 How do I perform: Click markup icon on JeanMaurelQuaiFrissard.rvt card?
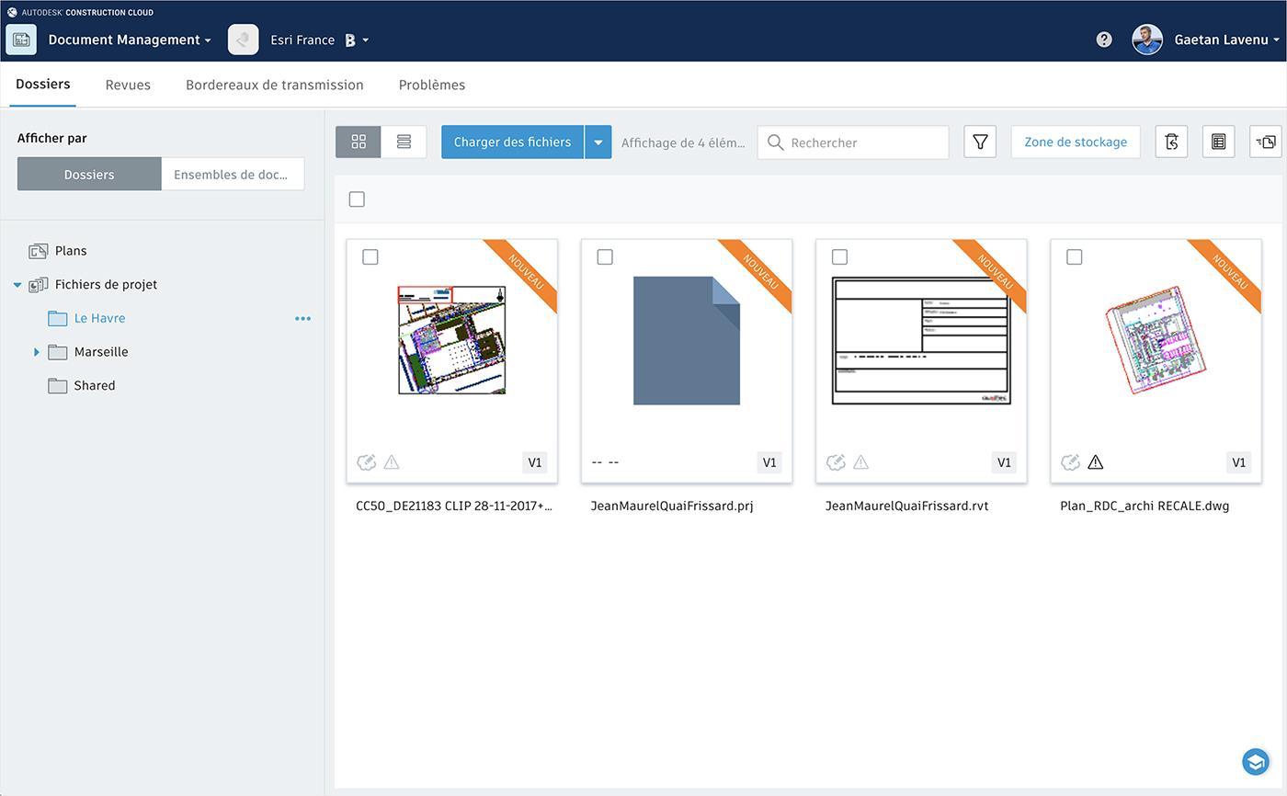tap(836, 462)
